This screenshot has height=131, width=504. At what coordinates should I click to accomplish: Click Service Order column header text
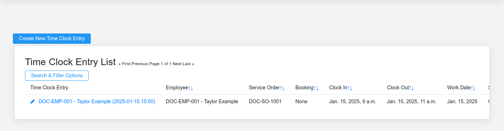pos(264,88)
